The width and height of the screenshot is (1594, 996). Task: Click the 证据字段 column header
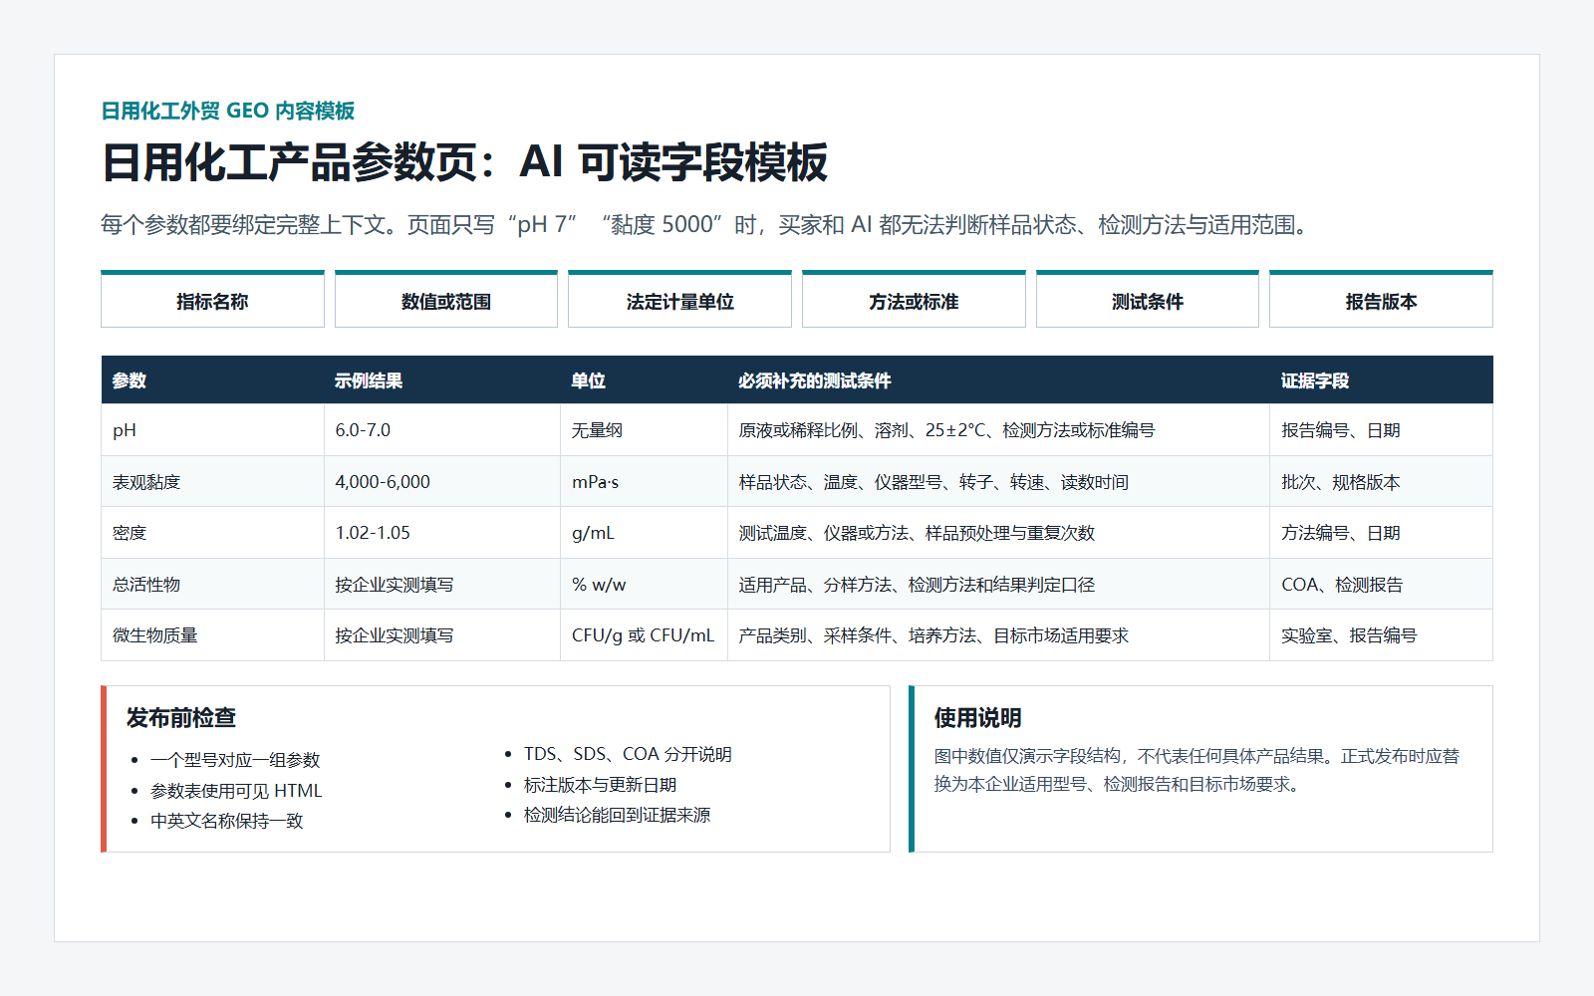1381,380
